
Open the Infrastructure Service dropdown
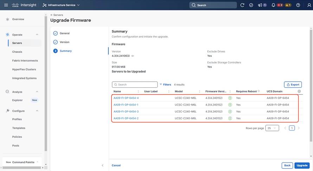coord(61,5)
